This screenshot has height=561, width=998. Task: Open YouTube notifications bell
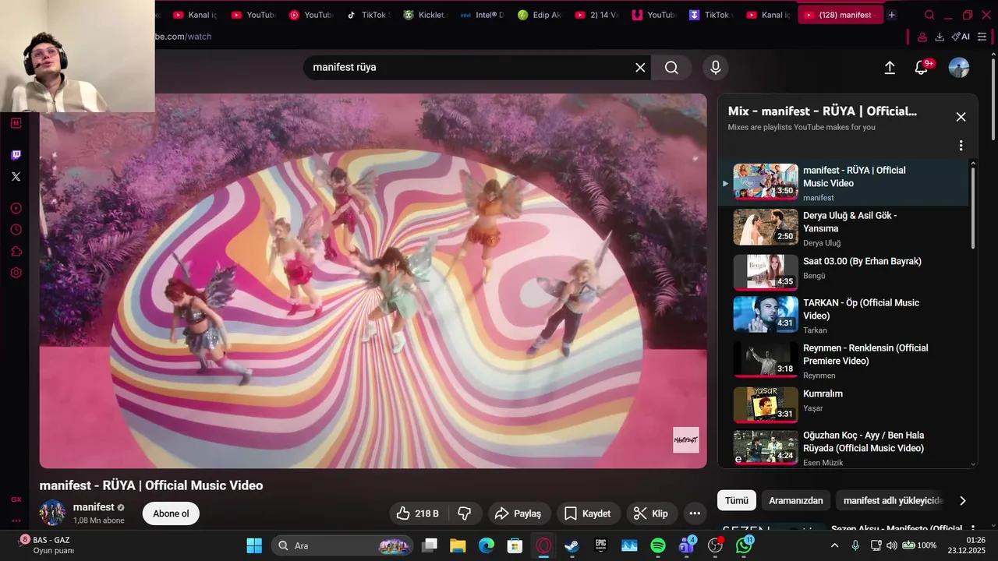pos(922,68)
